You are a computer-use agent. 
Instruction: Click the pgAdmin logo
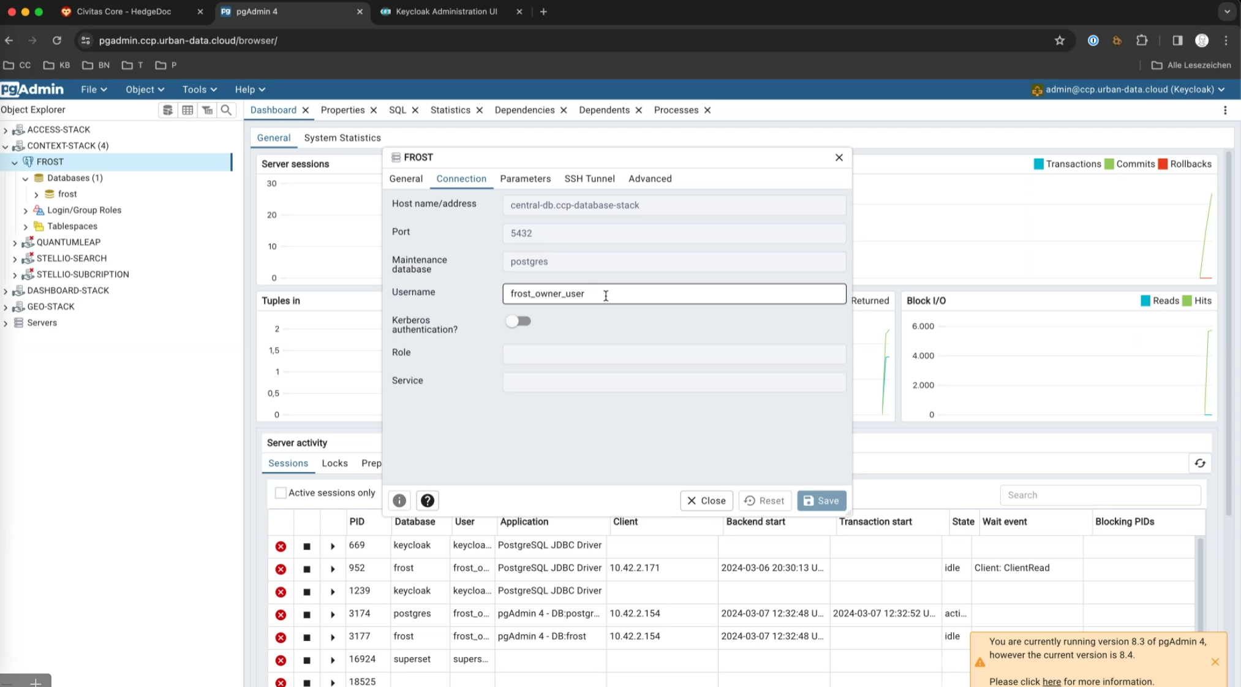point(32,89)
